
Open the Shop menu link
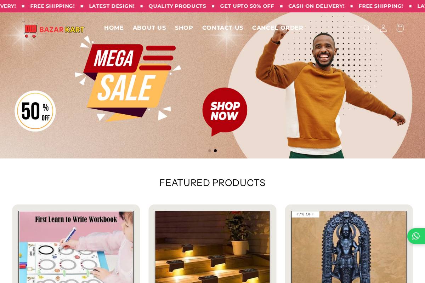point(184,28)
